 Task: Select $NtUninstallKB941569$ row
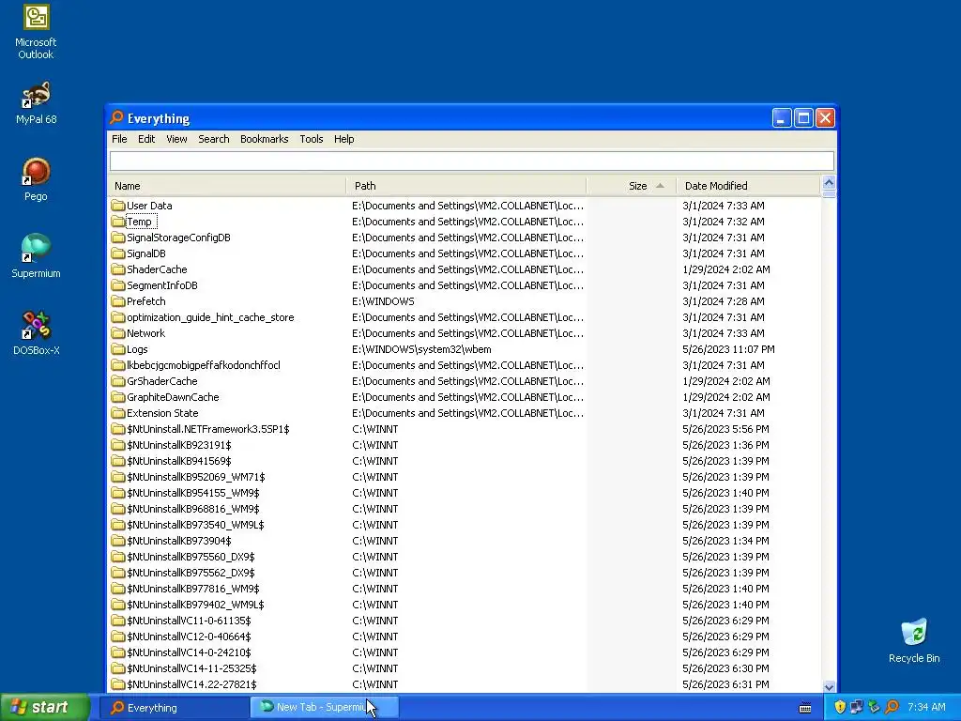pyautogui.click(x=178, y=460)
